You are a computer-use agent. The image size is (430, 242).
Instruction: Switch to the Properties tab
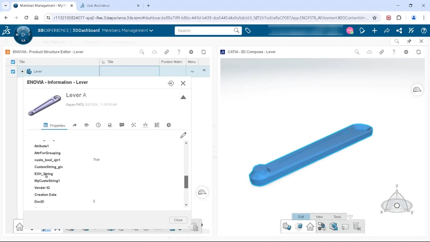[54, 125]
